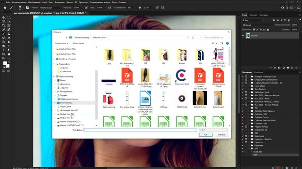Viewport: 302px width, 169px height.
Task: Open the Справка menu
Action: point(122,2)
